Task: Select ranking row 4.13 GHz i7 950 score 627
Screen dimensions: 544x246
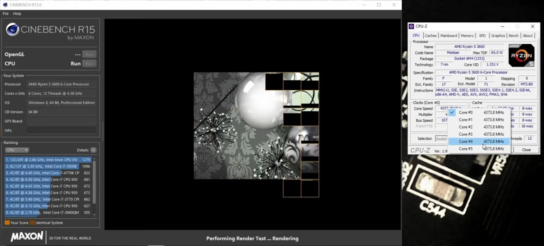Action: point(48,206)
